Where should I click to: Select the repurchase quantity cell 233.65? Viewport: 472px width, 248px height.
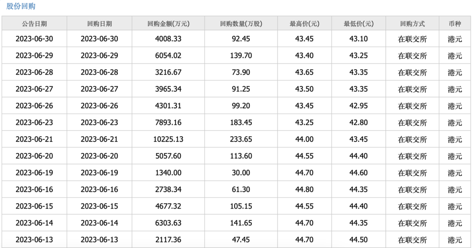click(241, 139)
